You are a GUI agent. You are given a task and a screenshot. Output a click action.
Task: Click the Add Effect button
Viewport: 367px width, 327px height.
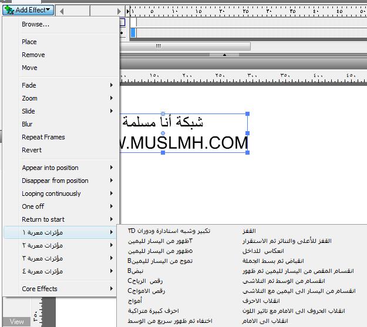click(28, 9)
